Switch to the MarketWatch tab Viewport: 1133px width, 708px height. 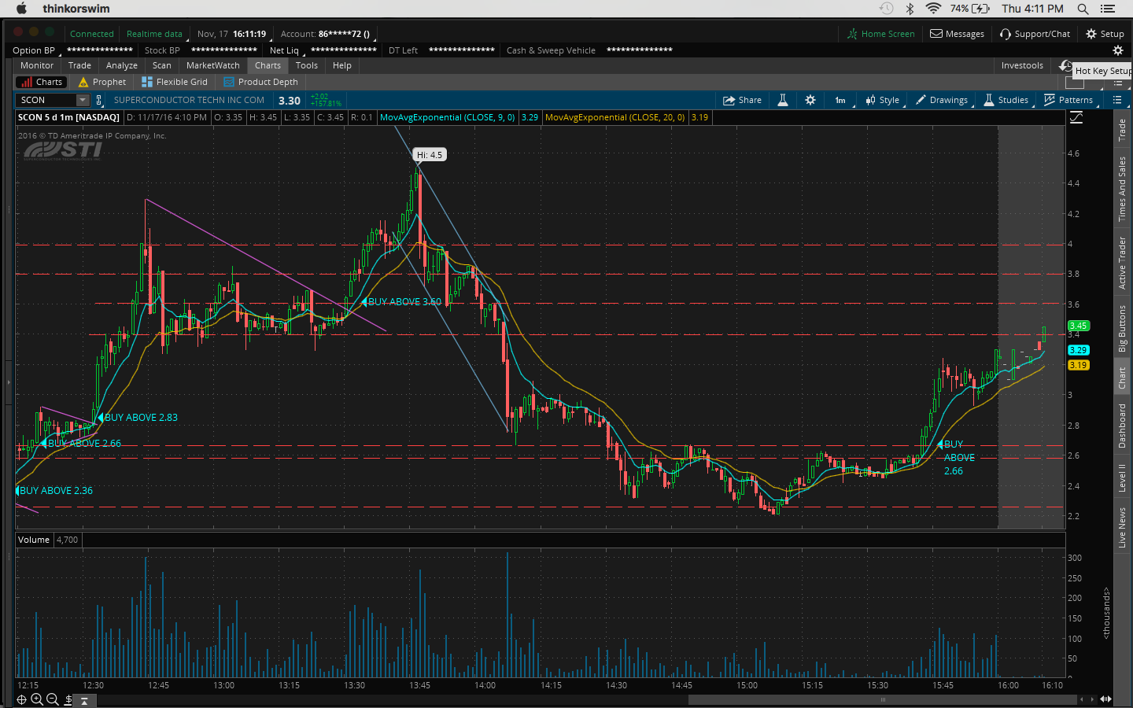pos(212,65)
